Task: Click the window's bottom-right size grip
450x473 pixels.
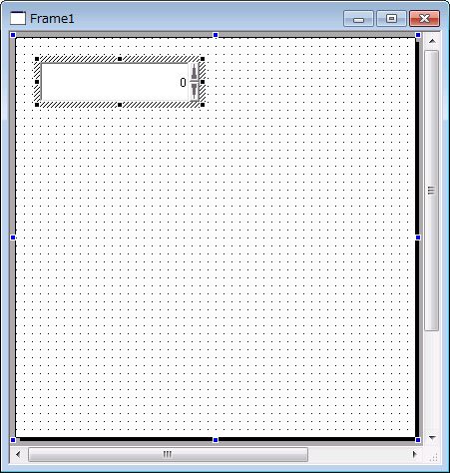Action: click(433, 457)
